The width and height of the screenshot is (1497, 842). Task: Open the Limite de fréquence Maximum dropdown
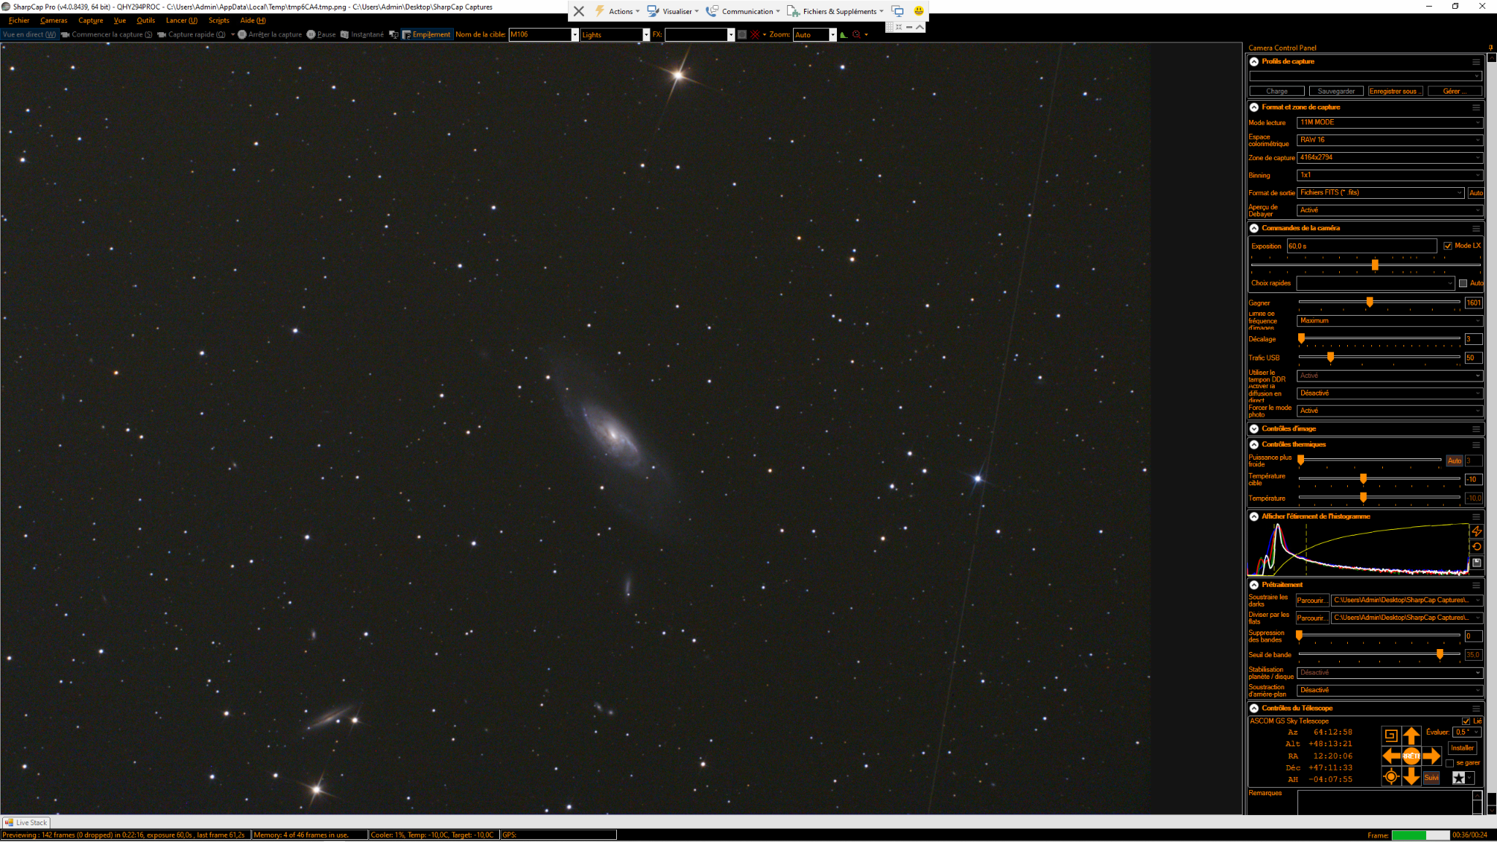1390,320
